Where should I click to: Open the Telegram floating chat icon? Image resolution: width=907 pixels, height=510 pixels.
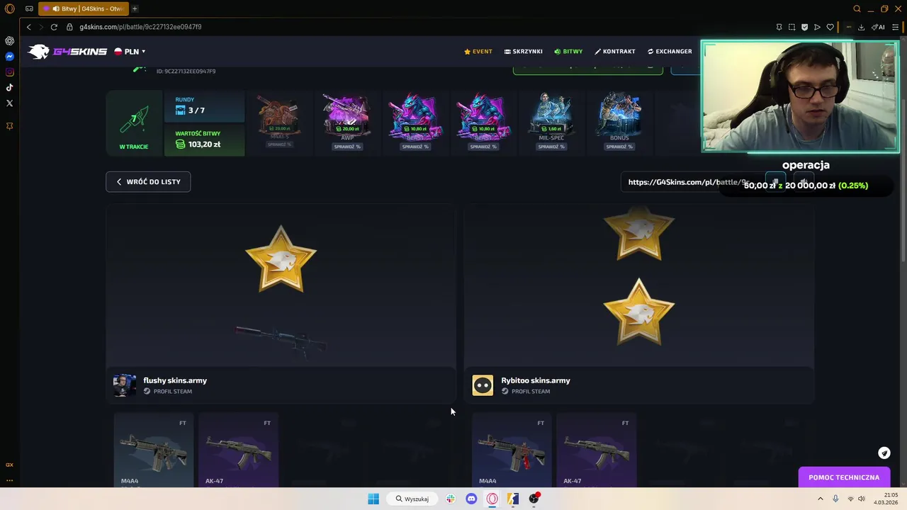pyautogui.click(x=884, y=453)
